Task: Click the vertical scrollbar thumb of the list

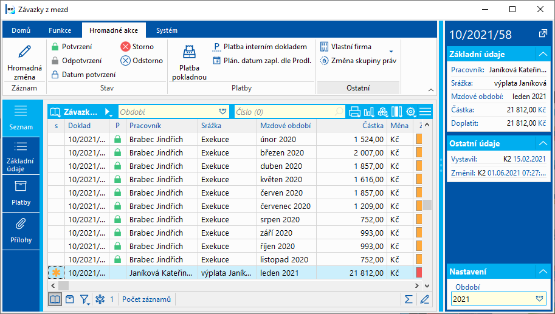Action: (x=427, y=205)
